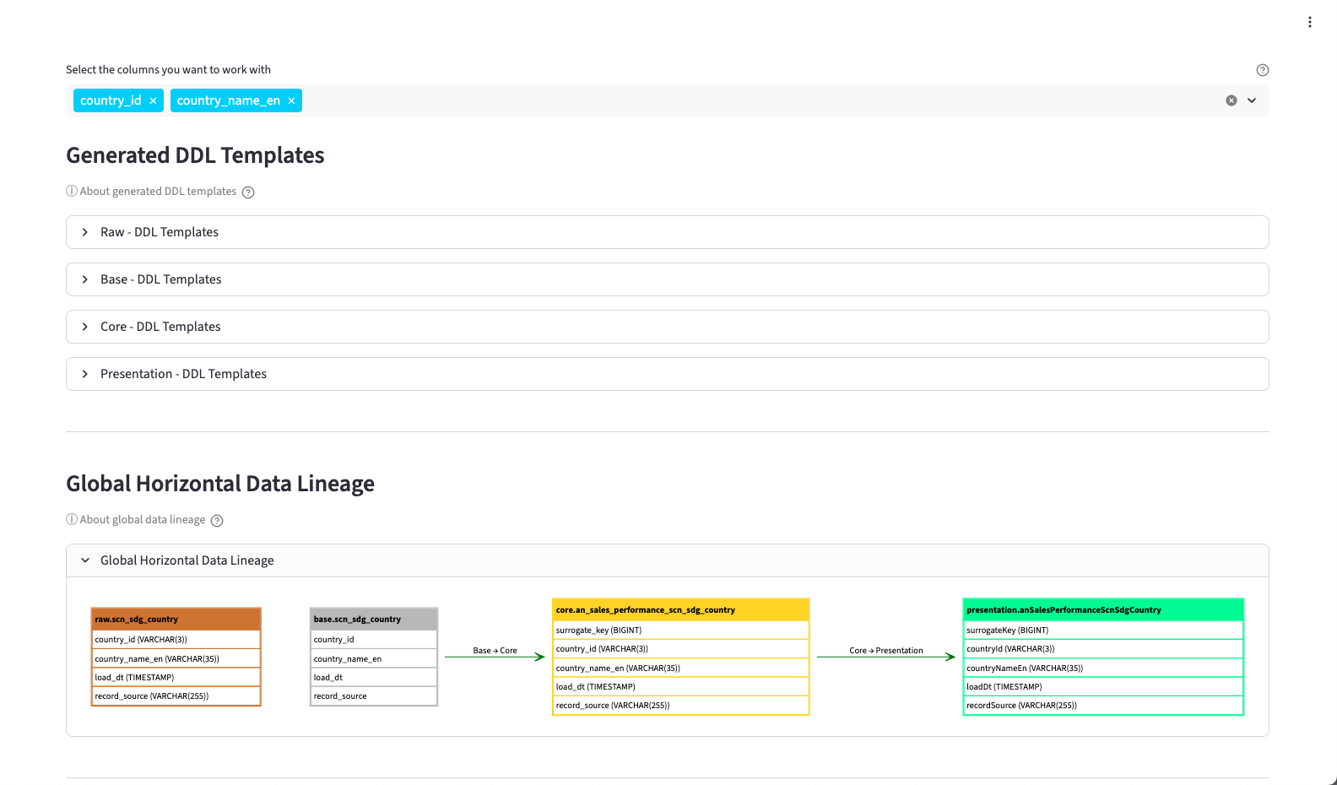Viewport: 1337px width, 785px height.
Task: Click the About global data lineage caption
Action: (136, 520)
